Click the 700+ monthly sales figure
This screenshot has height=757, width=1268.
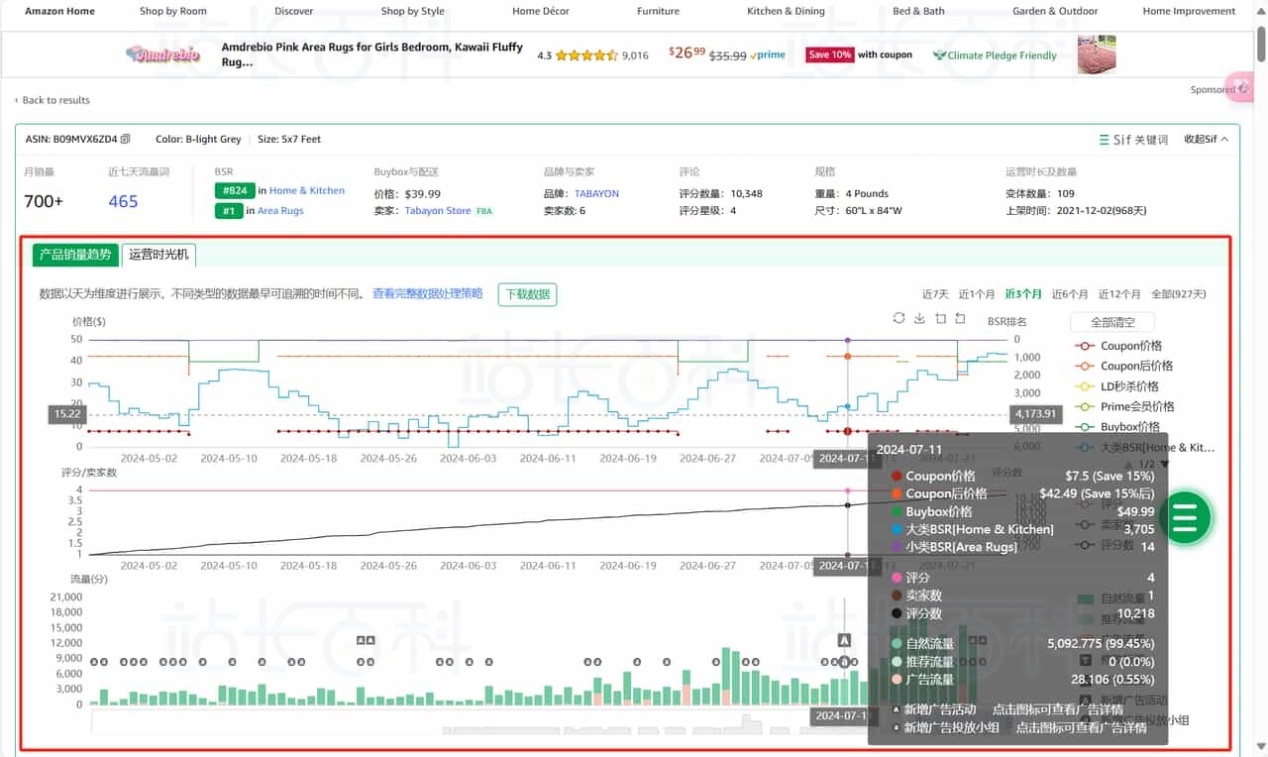pos(44,201)
